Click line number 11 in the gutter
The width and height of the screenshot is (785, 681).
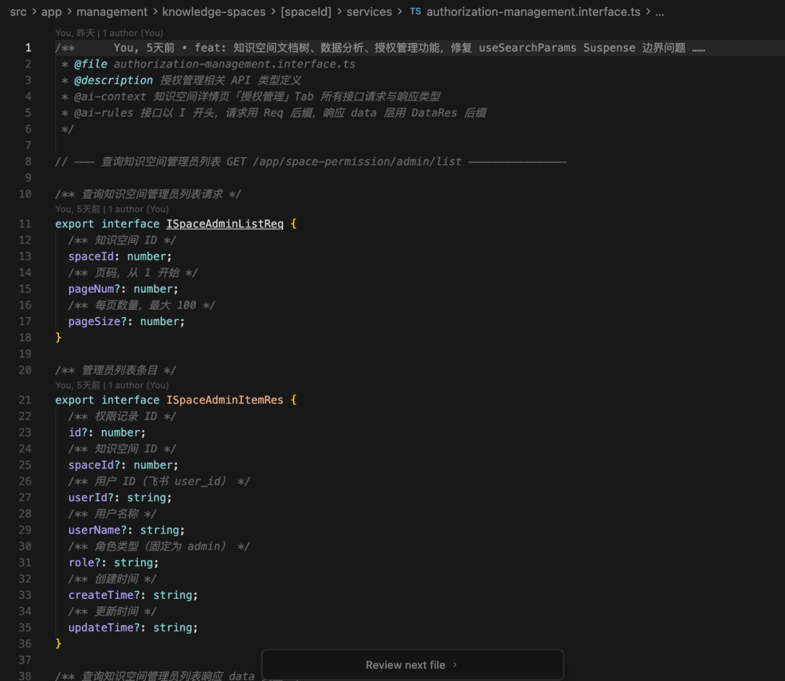pyautogui.click(x=25, y=224)
